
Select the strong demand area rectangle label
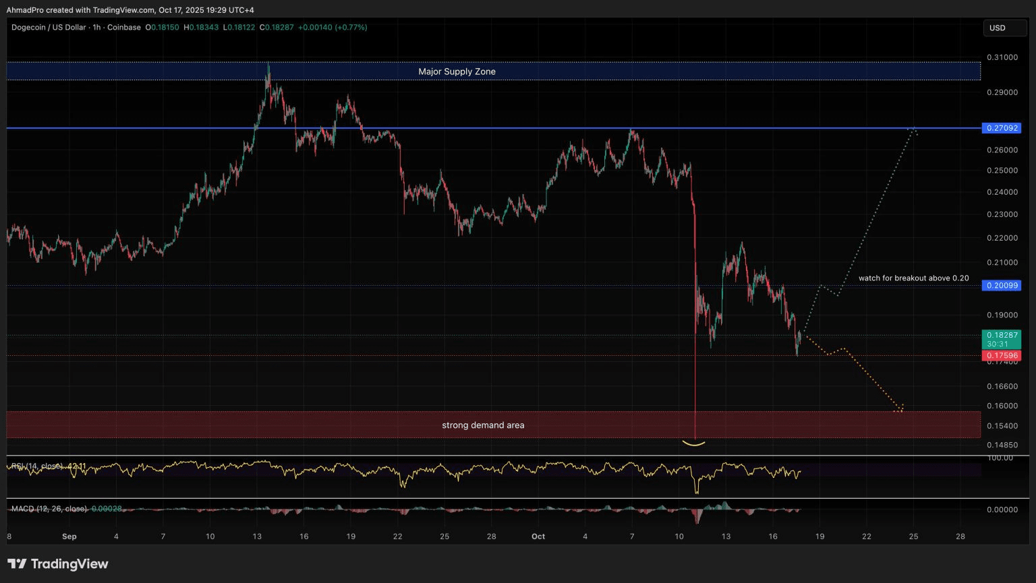483,425
